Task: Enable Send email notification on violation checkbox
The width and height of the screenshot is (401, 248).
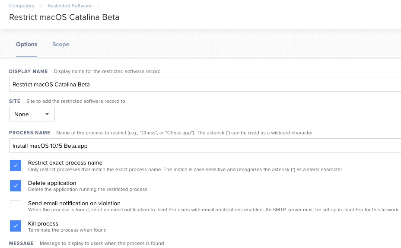Action: [16, 206]
